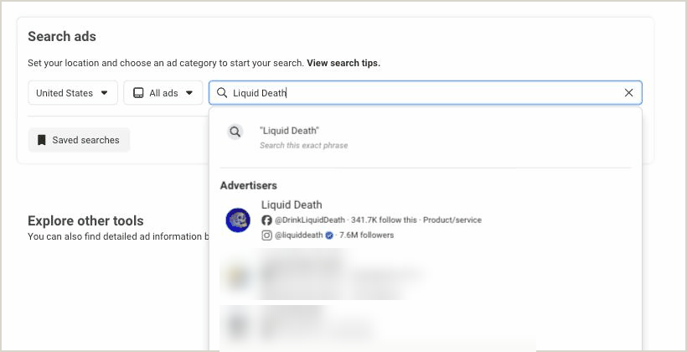Click the bookmark icon on Saved searches
Image resolution: width=687 pixels, height=352 pixels.
tap(42, 140)
